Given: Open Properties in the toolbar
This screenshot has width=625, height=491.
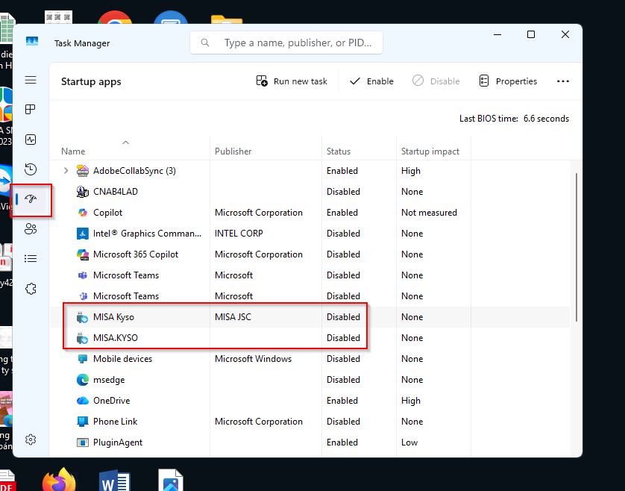Looking at the screenshot, I should 508,81.
